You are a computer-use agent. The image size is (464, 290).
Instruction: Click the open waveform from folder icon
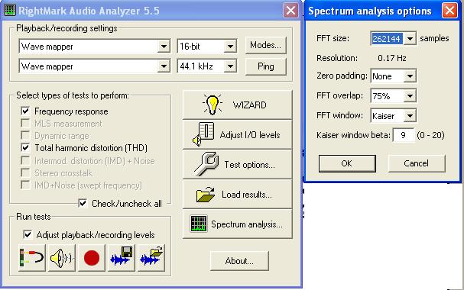[x=151, y=257]
